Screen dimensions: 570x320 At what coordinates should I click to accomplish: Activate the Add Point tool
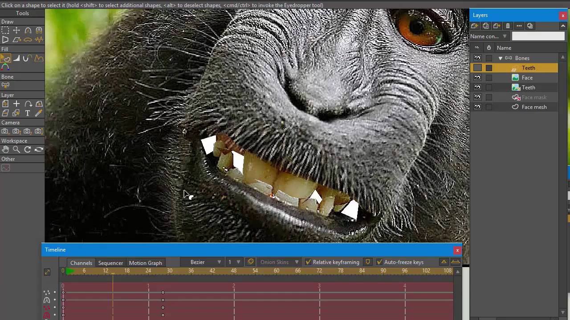(x=28, y=30)
